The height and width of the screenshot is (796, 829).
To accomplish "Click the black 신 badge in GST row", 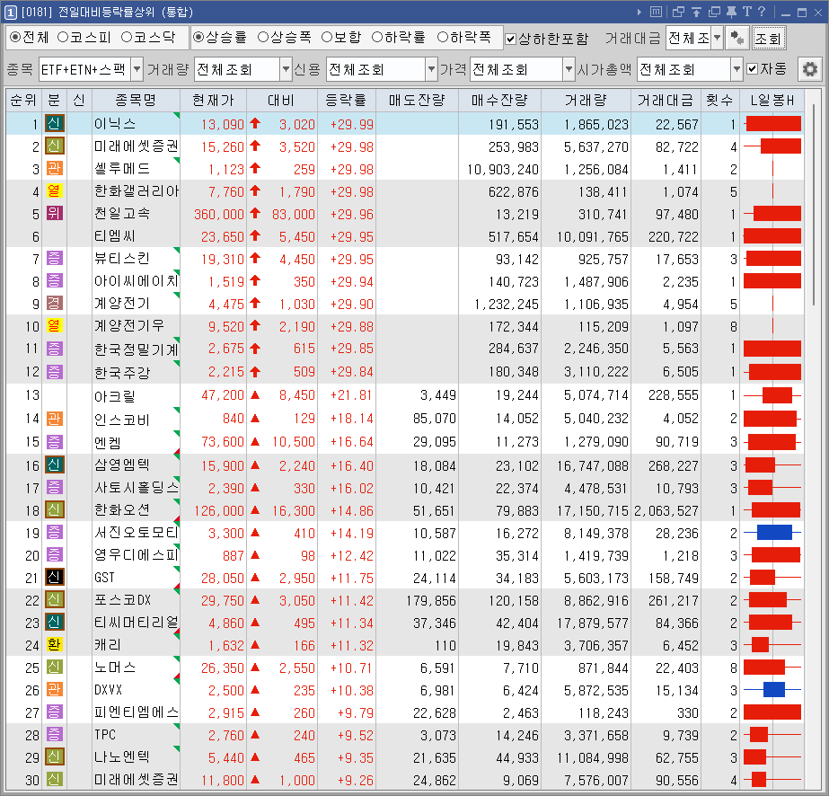I will coord(54,577).
